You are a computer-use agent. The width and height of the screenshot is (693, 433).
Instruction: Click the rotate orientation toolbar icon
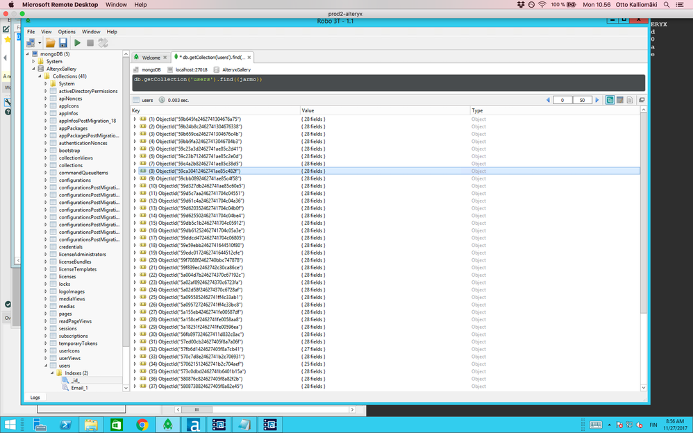point(103,43)
